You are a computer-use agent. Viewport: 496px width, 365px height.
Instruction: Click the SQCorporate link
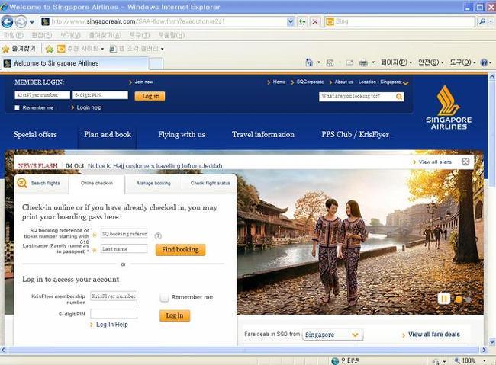[310, 82]
